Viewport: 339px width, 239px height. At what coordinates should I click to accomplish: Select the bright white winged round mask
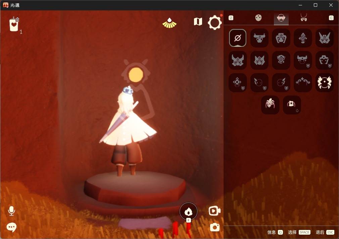(325, 82)
